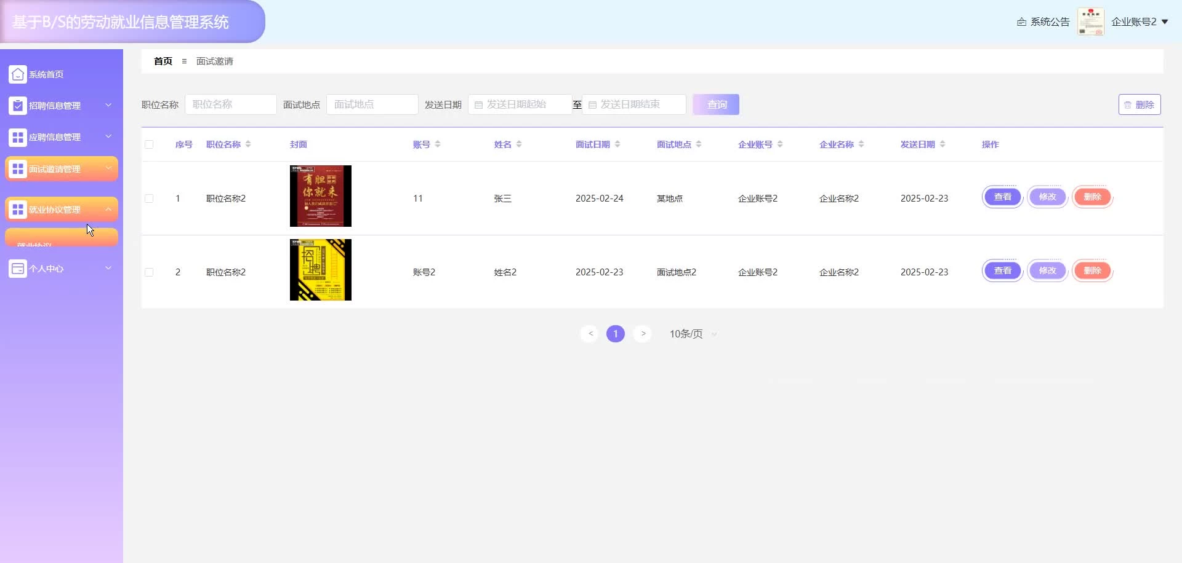Check the checkbox for row 1
This screenshot has height=563, width=1182.
149,199
